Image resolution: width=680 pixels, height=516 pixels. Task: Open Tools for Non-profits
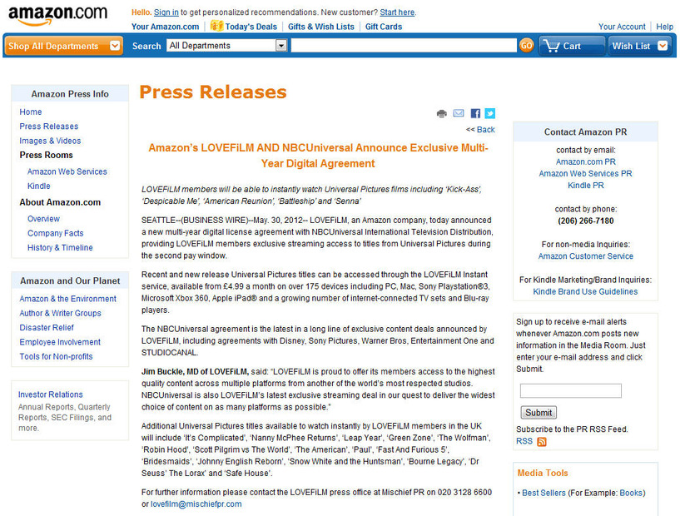tap(56, 356)
